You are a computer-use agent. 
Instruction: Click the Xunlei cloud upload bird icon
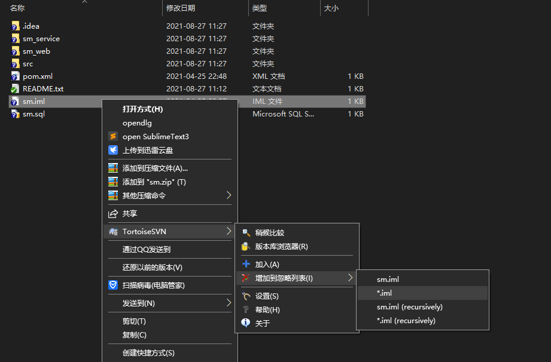tap(113, 150)
